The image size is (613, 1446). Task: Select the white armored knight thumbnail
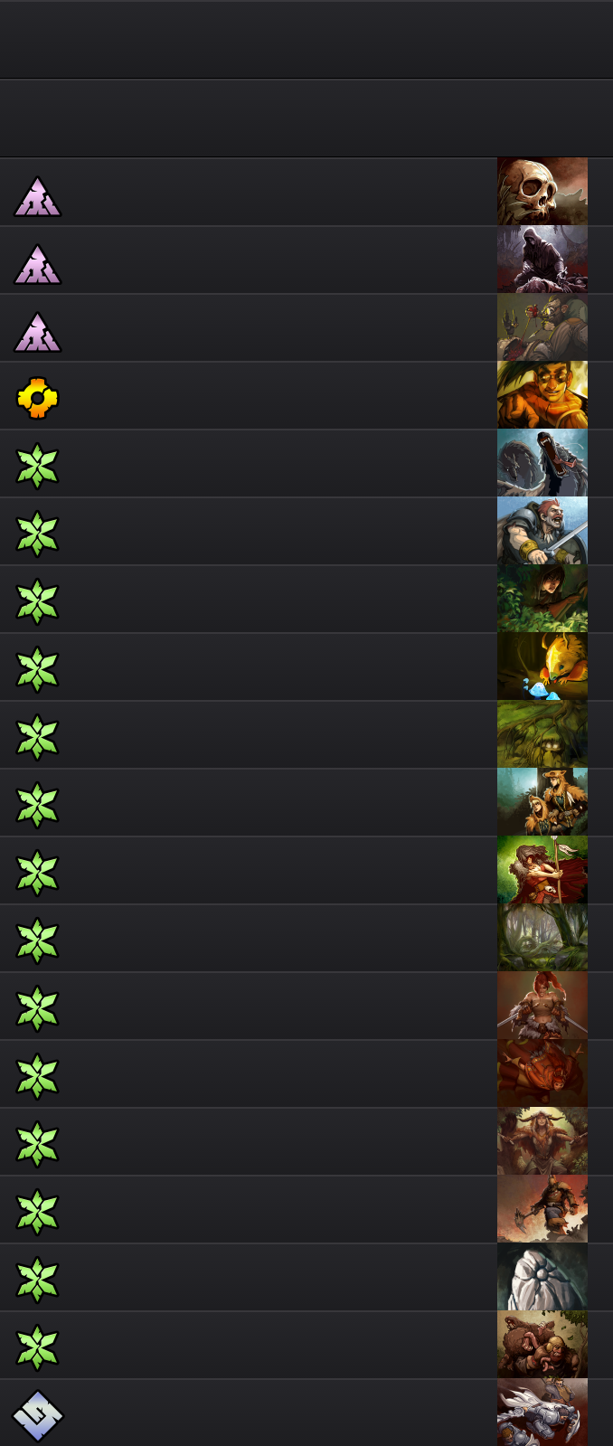click(x=542, y=1413)
